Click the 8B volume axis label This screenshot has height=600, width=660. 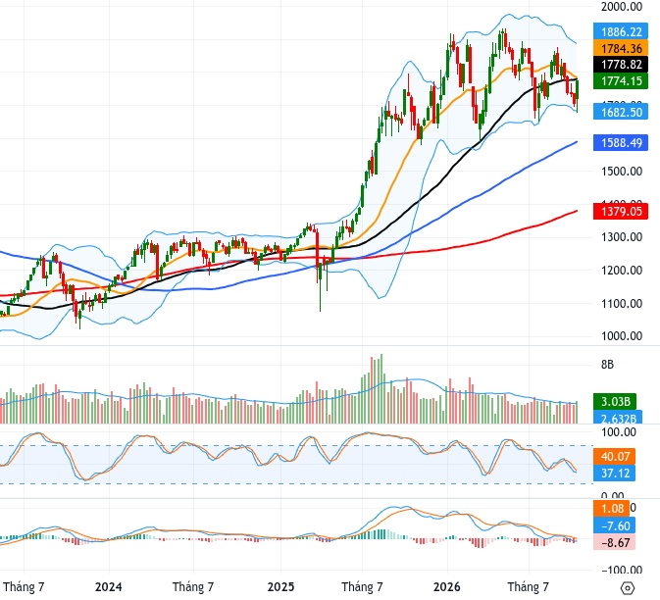pyautogui.click(x=607, y=365)
